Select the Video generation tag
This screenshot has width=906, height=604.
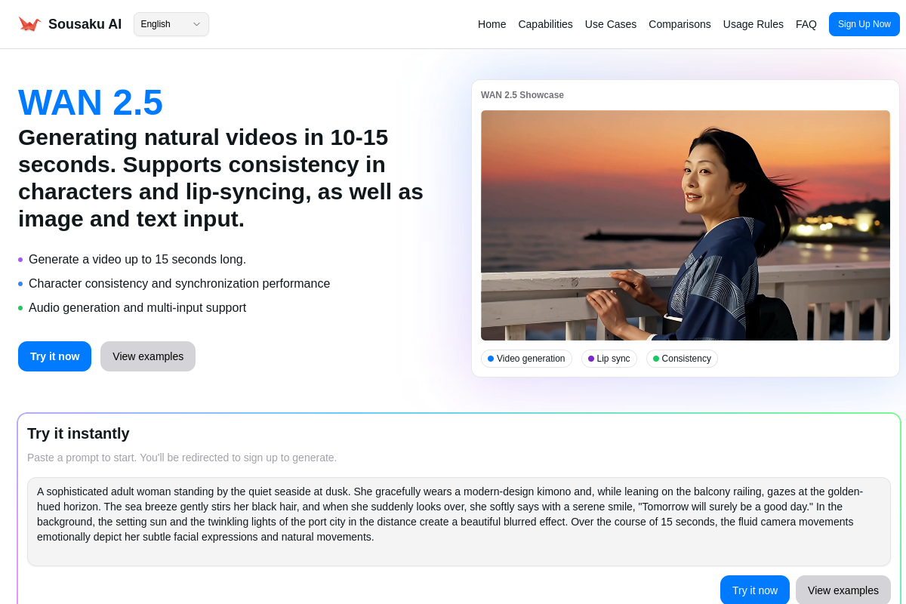[x=526, y=359]
